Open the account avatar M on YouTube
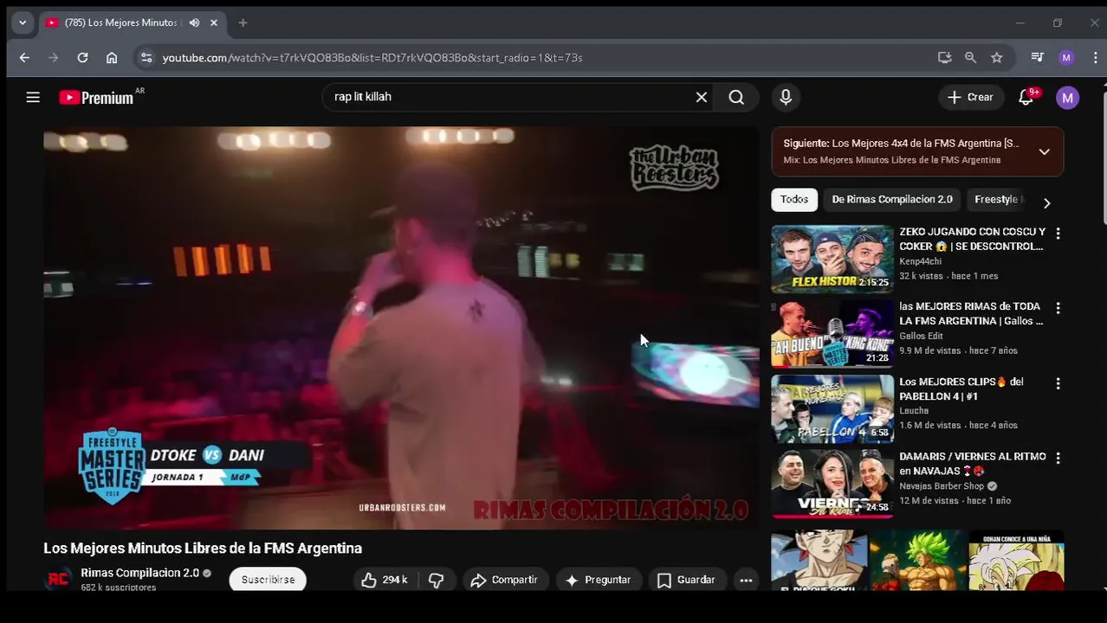Viewport: 1107px width, 623px height. [1067, 98]
